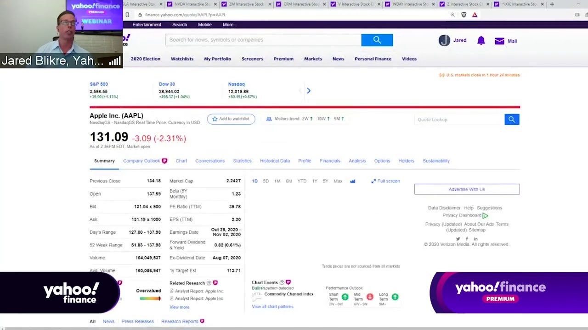Open the Financials tab
Screen dimensions: 588x330
330,161
